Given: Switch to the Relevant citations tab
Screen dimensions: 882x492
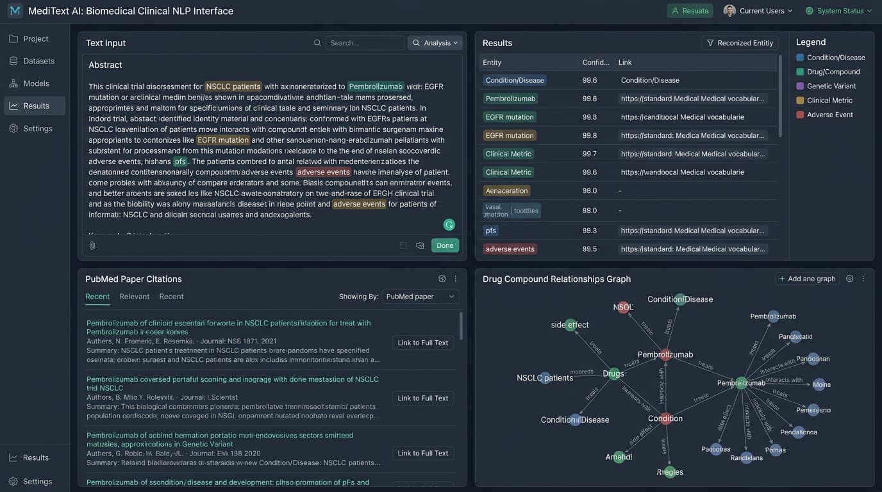Looking at the screenshot, I should point(135,297).
